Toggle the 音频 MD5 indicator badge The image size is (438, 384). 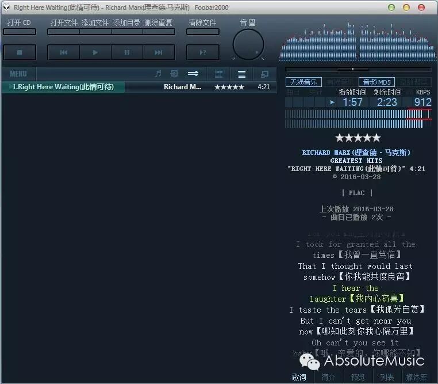pos(376,82)
